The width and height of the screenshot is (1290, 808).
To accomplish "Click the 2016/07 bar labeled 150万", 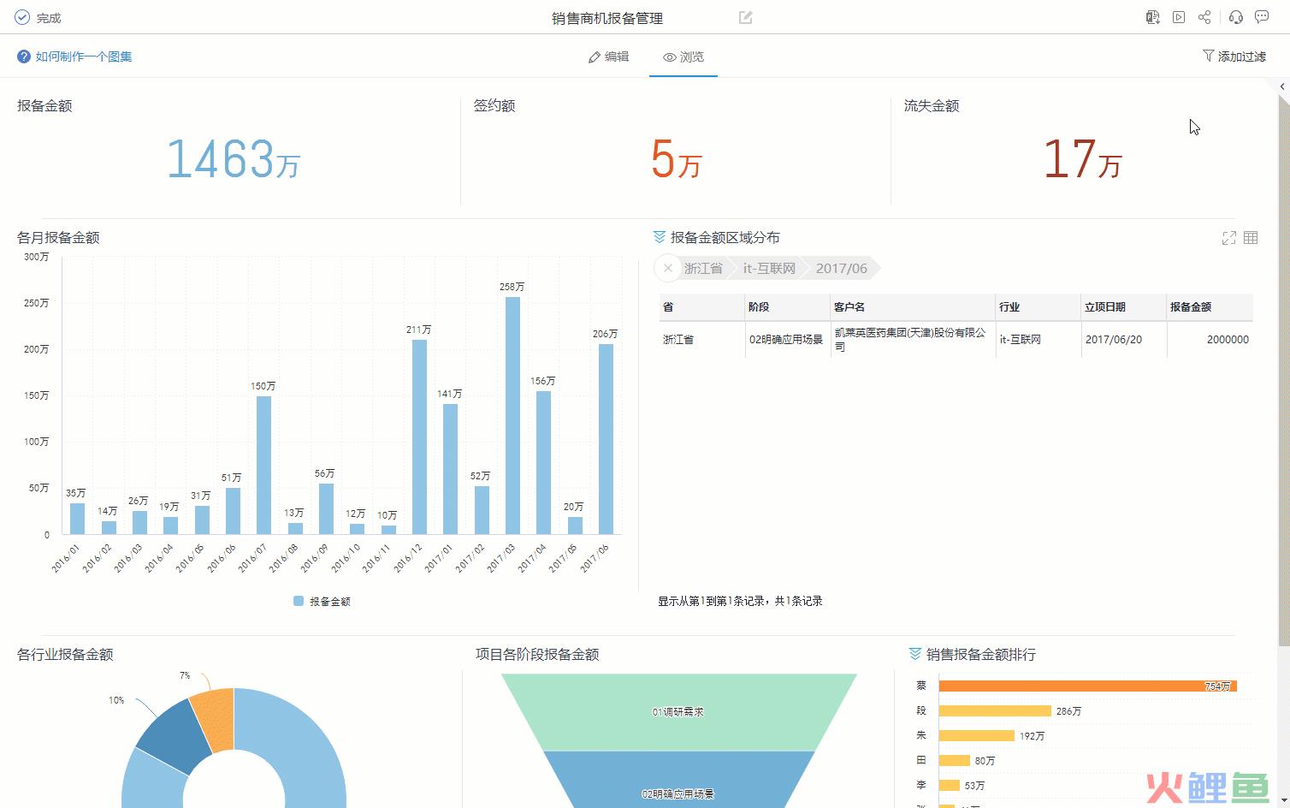I will click(x=263, y=465).
